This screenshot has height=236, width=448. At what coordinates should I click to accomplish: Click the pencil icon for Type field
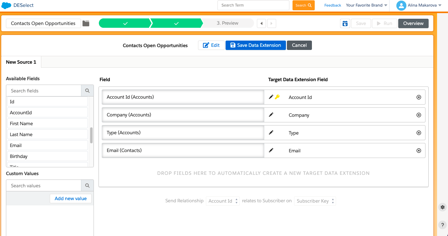coord(271,133)
